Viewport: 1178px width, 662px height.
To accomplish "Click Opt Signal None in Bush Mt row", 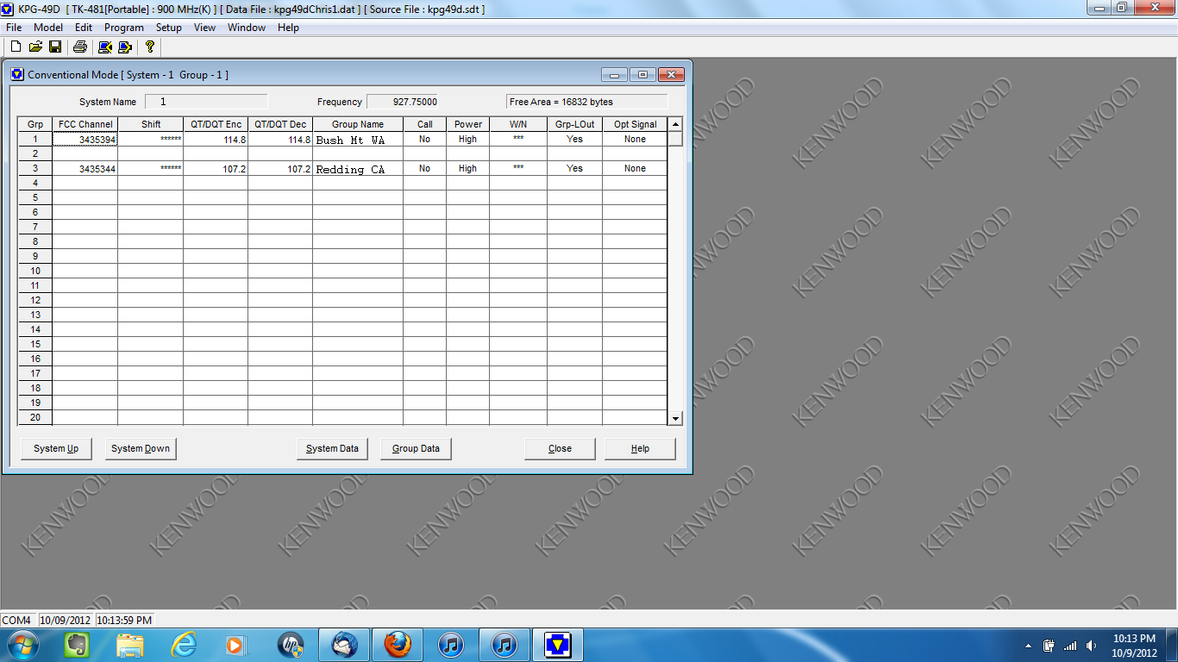I will click(635, 140).
